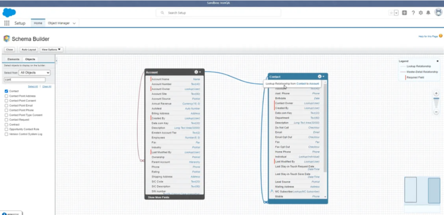
Task: Check Version Control System Log
Action: (6, 134)
